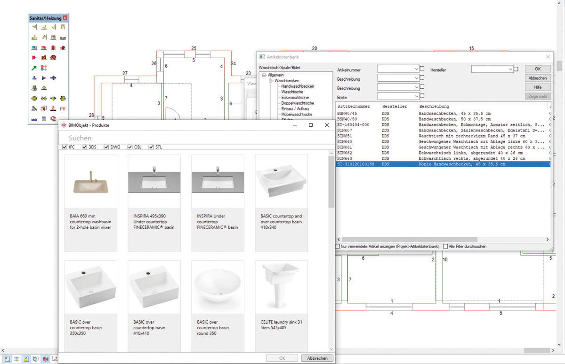Click Artikeldatenbank table horizontal scrollbar
The width and height of the screenshot is (565, 364).
point(410,240)
